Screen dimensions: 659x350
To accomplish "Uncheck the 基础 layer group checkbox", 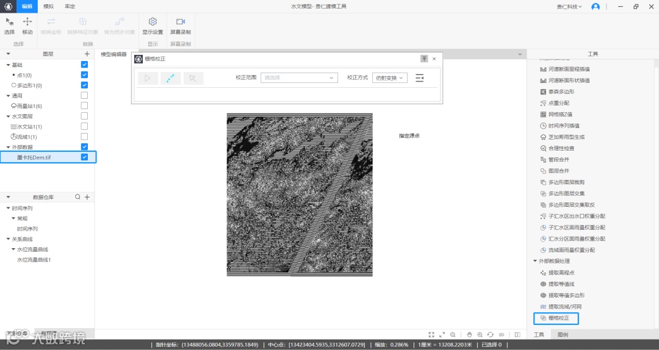I will 84,65.
